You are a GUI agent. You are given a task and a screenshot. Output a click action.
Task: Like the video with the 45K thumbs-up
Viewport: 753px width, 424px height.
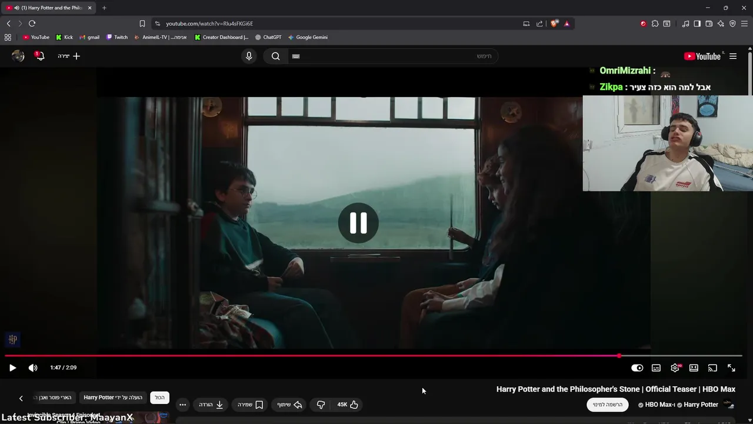tap(347, 405)
